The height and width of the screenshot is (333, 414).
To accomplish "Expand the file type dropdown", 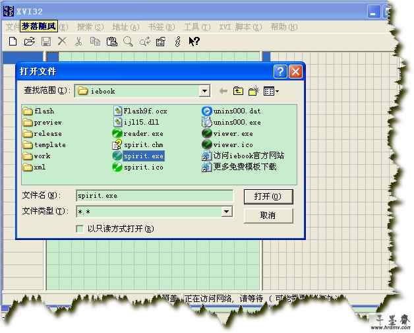I will pos(227,212).
